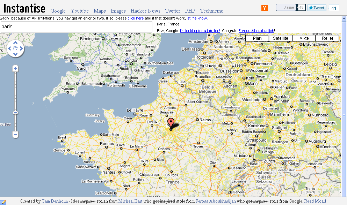The width and height of the screenshot is (347, 205).
Task: Click the pencil note icon at bottom-left
Action: coord(3,202)
